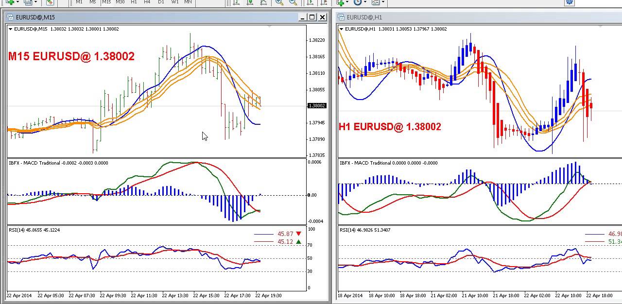
Task: Activate the EURUSD@,H1 window title bar
Action: (x=480, y=17)
